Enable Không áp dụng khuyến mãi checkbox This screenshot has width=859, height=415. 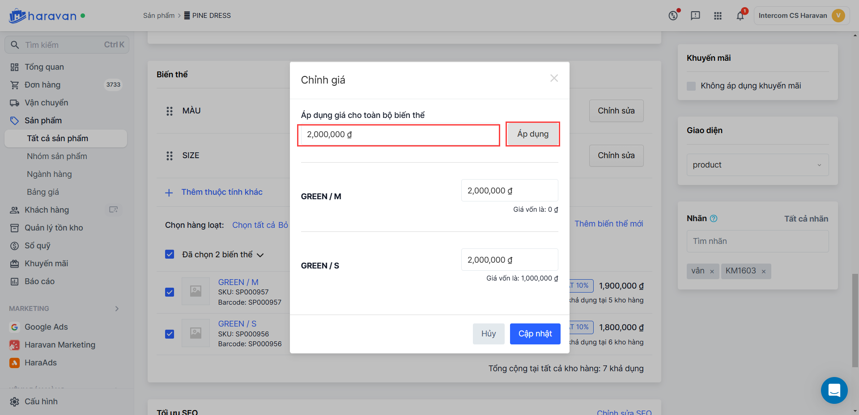(691, 86)
